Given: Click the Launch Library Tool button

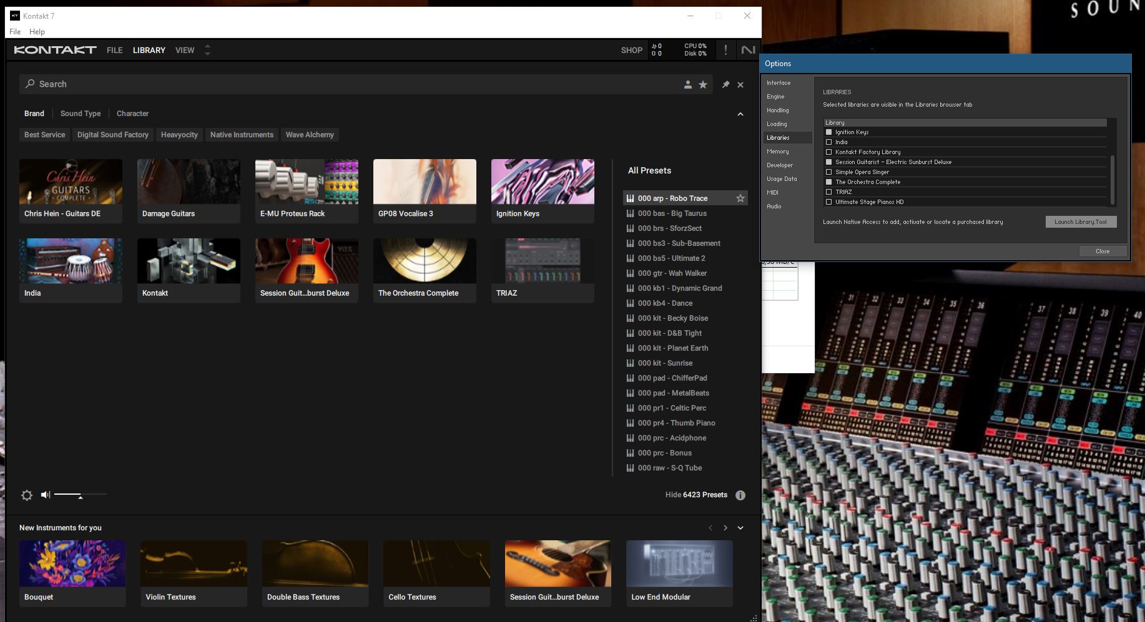Looking at the screenshot, I should click(1081, 222).
